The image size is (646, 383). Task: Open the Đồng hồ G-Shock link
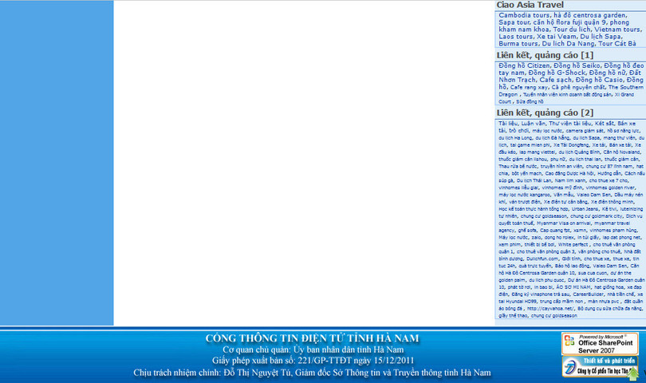557,73
